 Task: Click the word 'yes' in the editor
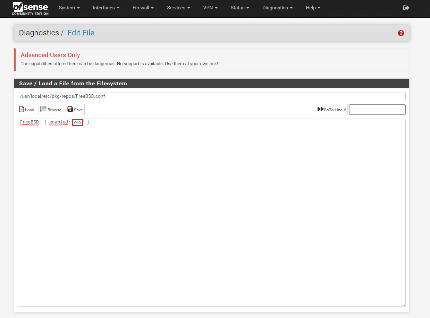coord(77,122)
